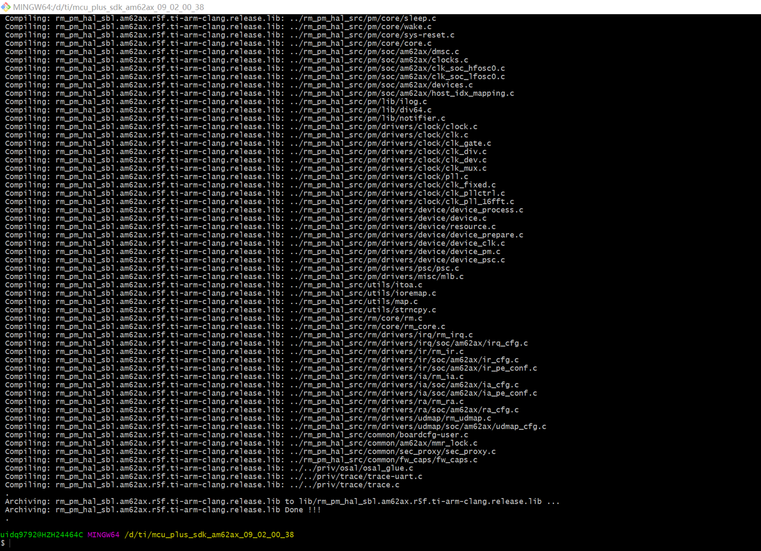Screen dimensions: 761x551
Task: Click the line compiling soc/am62ax/clocks.c
Action: [237, 60]
